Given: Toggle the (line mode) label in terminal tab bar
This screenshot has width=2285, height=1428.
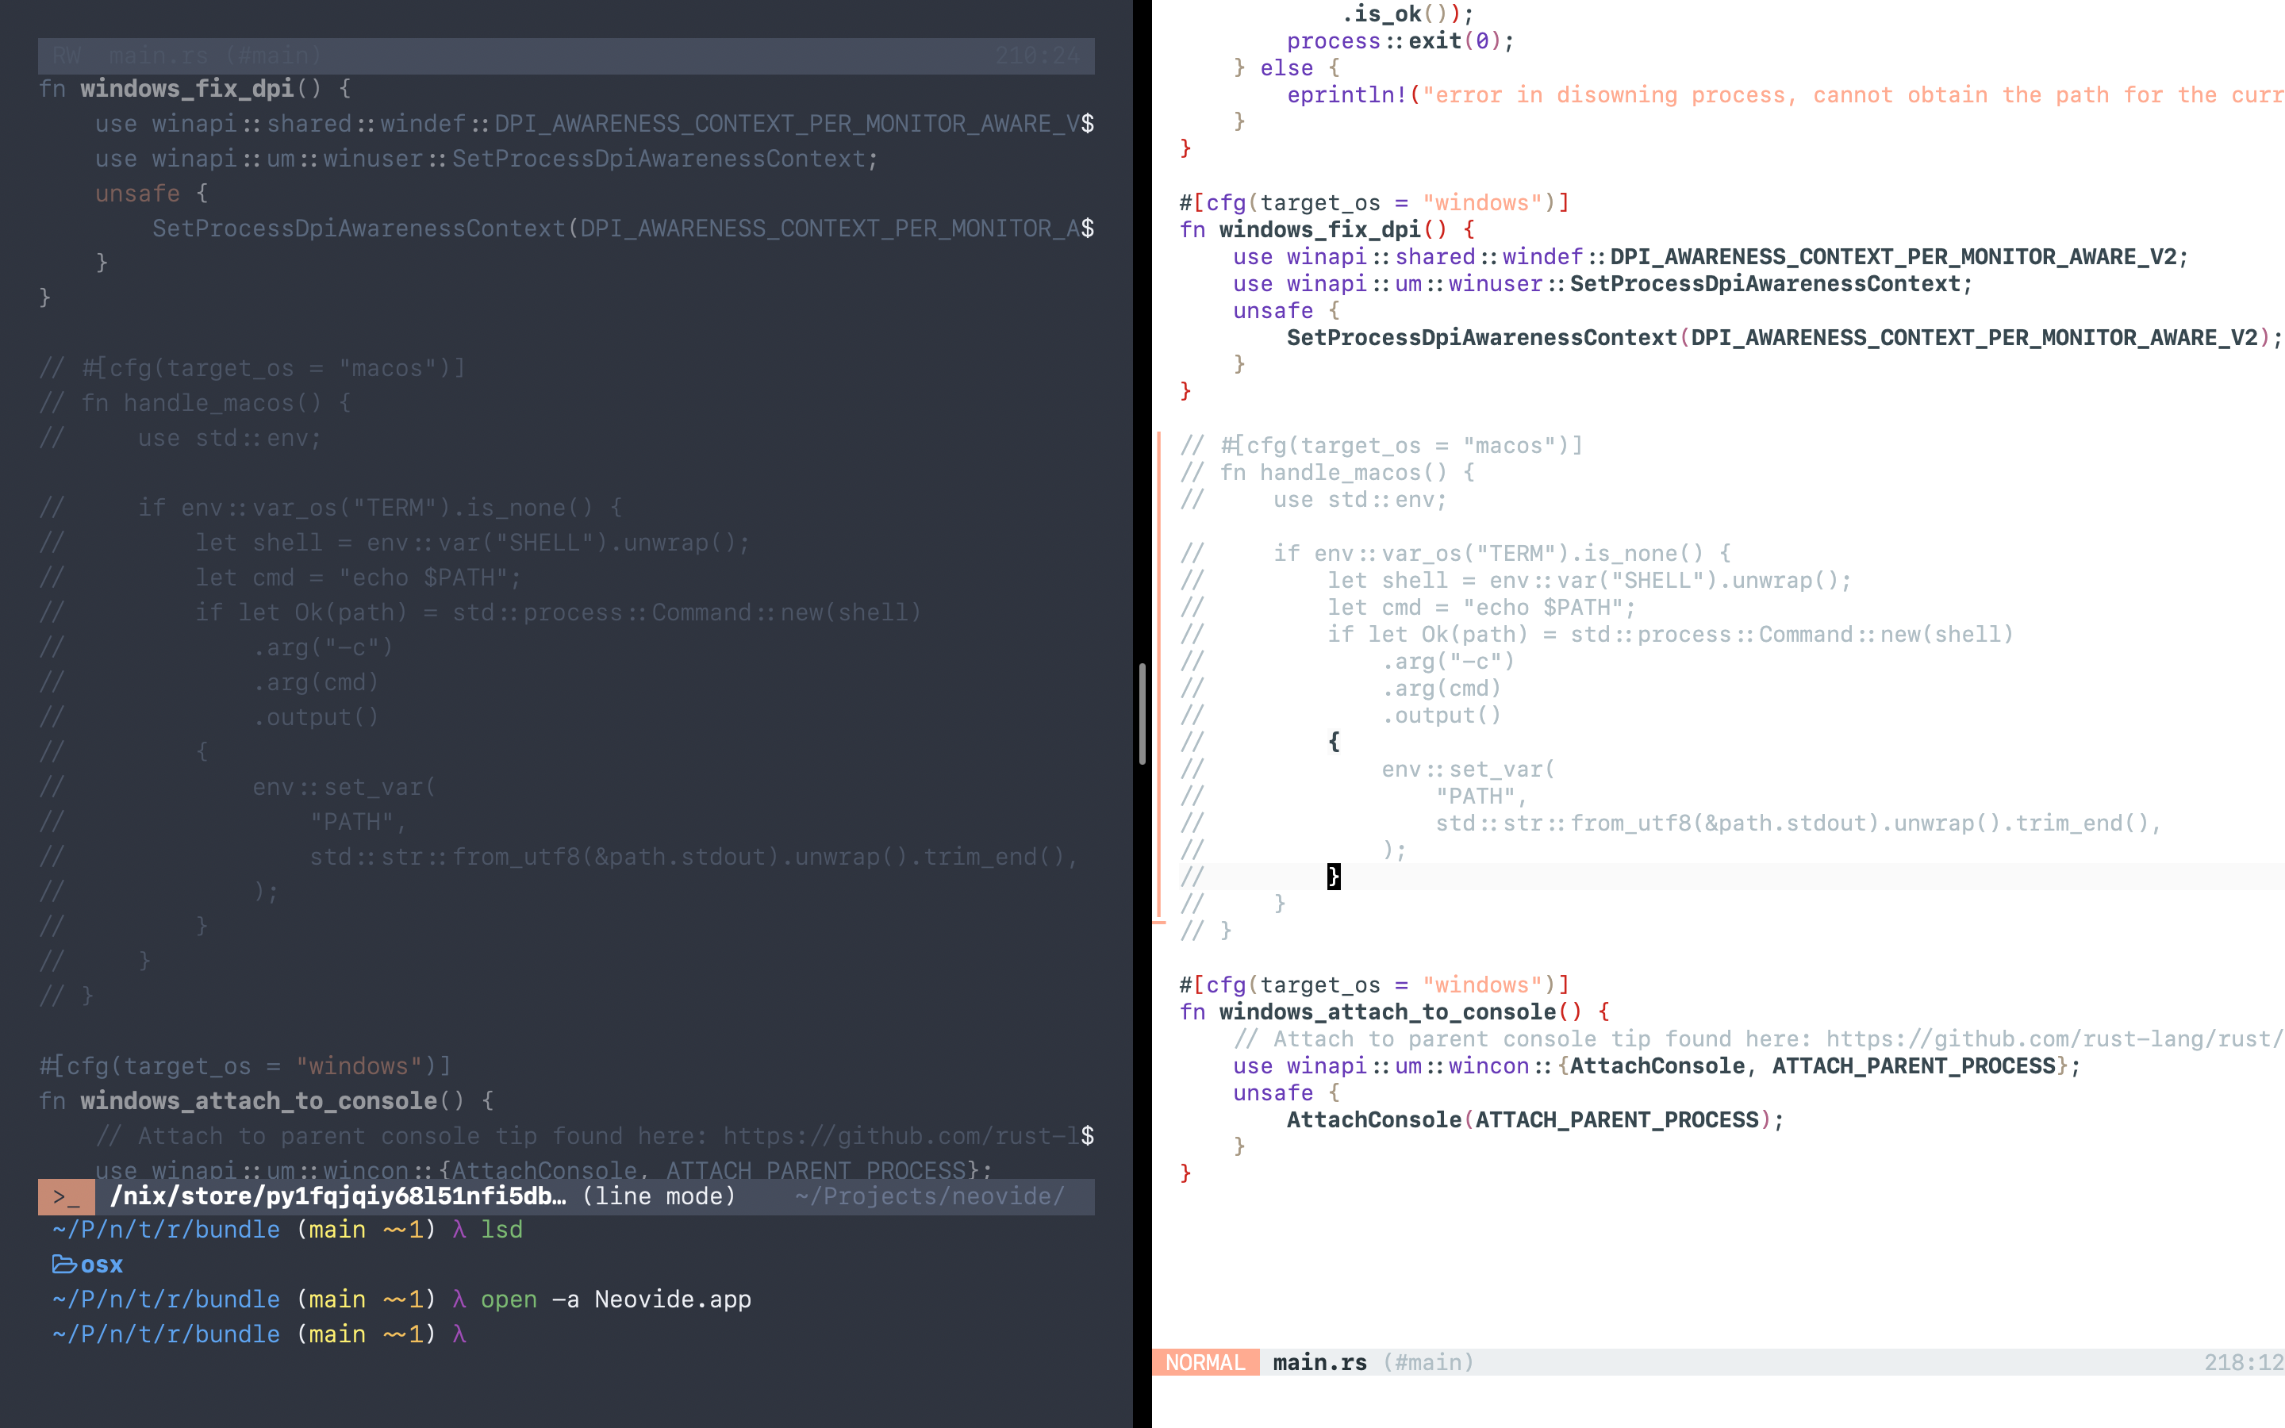Looking at the screenshot, I should click(x=658, y=1196).
